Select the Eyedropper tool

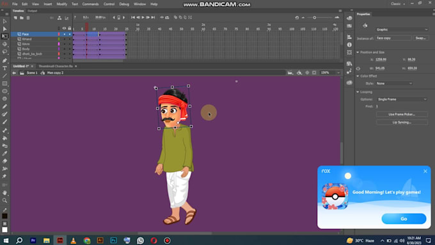(x=4, y=154)
